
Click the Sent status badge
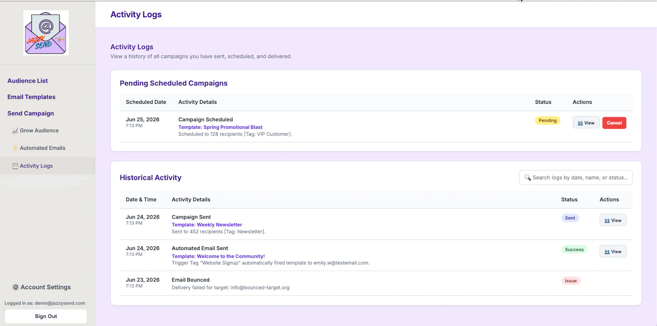[x=570, y=218]
